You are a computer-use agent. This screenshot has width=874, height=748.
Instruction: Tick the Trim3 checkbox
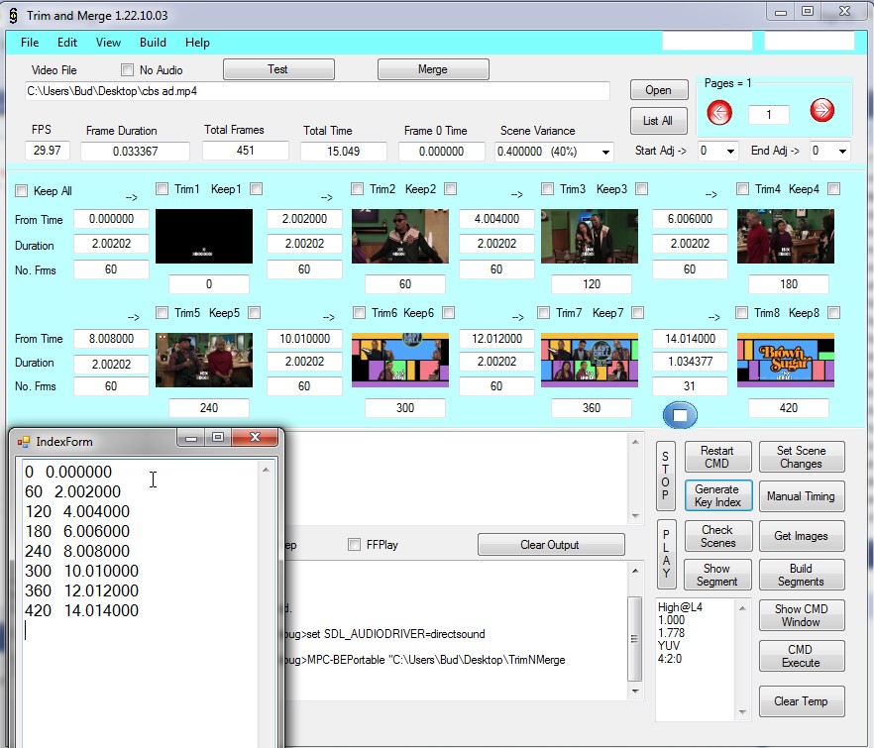[x=547, y=189]
